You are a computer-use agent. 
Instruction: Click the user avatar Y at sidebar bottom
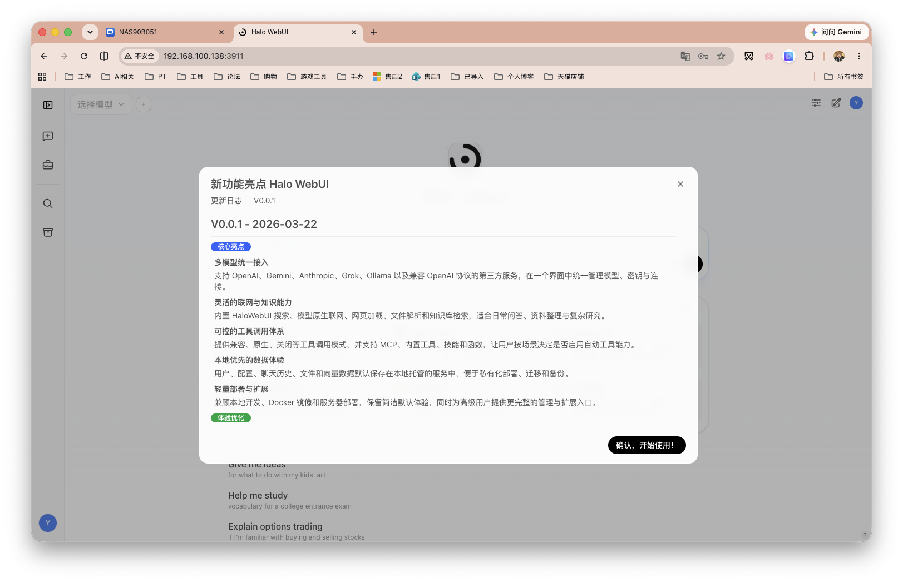click(48, 523)
